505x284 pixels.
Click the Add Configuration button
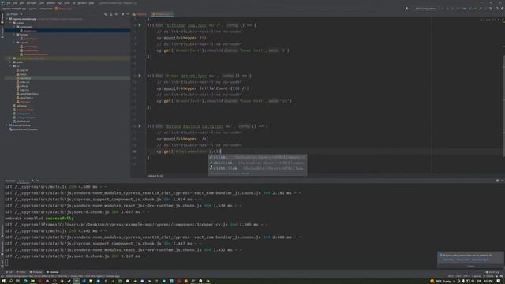point(425,9)
